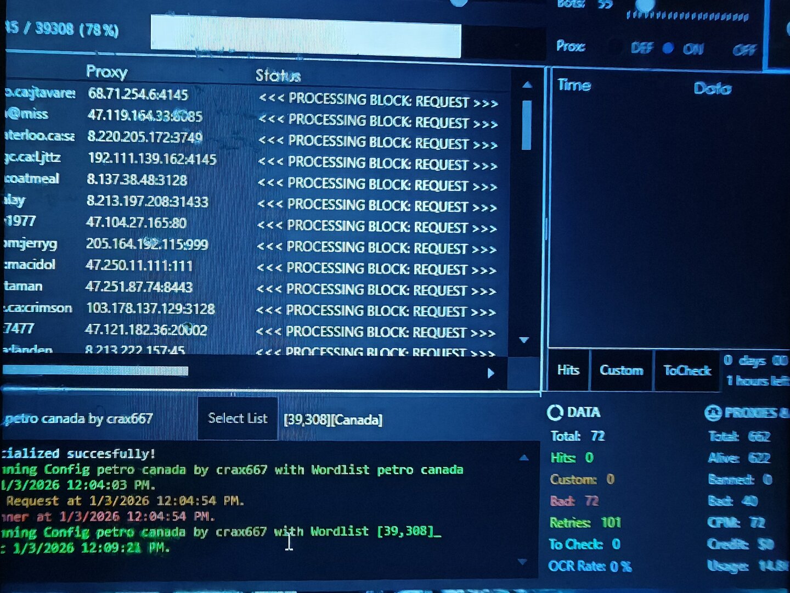Set the Prox switch to DEF
This screenshot has width=790, height=593.
point(641,48)
